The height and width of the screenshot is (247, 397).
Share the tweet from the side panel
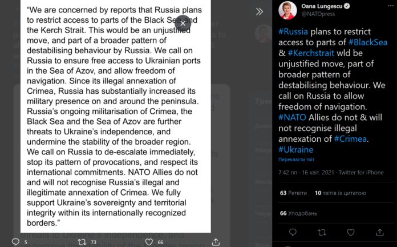[x=379, y=232]
